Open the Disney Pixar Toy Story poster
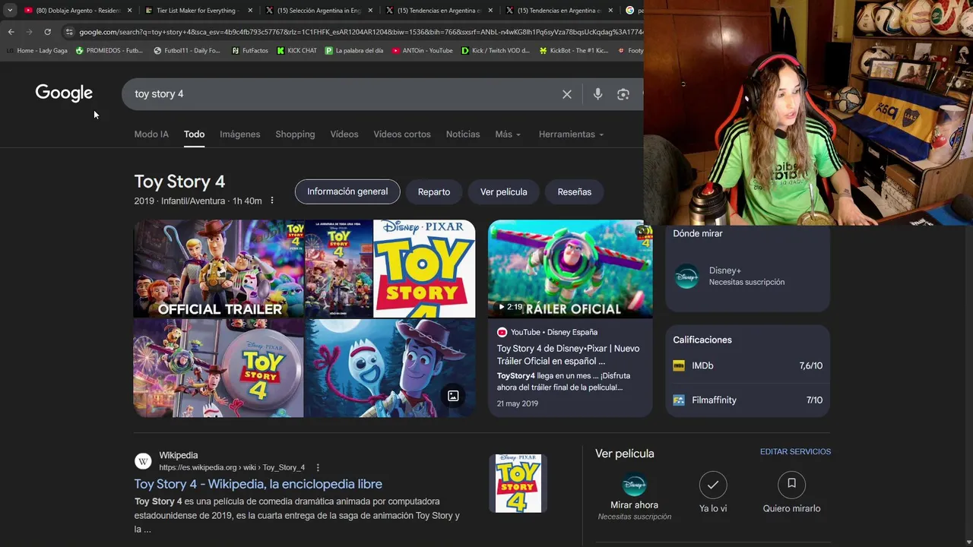This screenshot has width=973, height=547. [x=424, y=269]
